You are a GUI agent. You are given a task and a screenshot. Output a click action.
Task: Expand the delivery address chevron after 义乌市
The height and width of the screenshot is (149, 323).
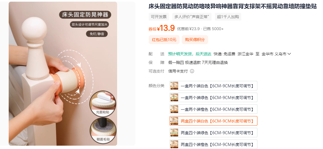[289, 54]
